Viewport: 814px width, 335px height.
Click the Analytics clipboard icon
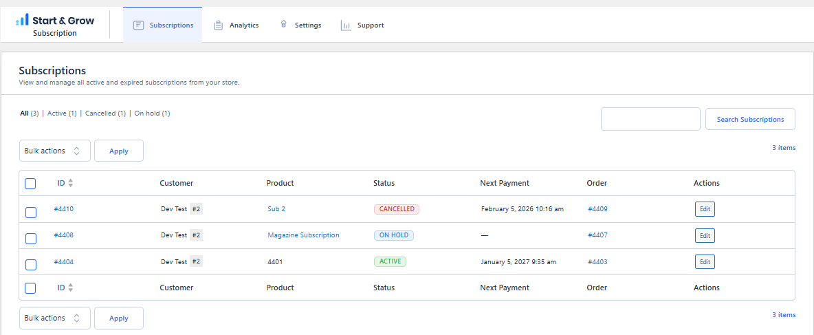click(x=219, y=25)
